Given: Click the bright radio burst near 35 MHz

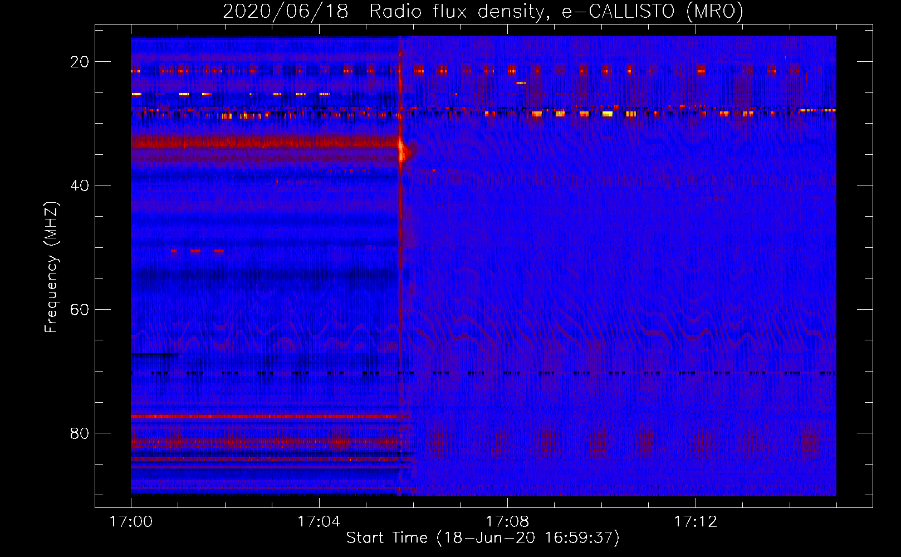Looking at the screenshot, I should click(x=403, y=150).
